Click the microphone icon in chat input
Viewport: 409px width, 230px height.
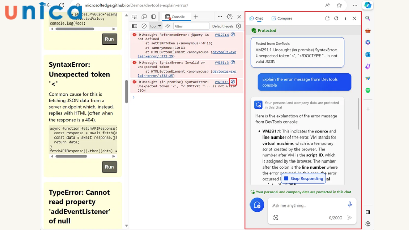click(x=350, y=204)
